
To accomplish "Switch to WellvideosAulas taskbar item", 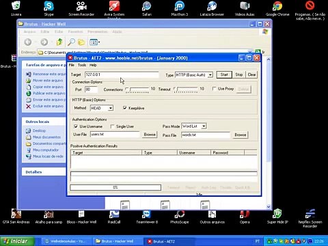I will pyautogui.click(x=66, y=241).
